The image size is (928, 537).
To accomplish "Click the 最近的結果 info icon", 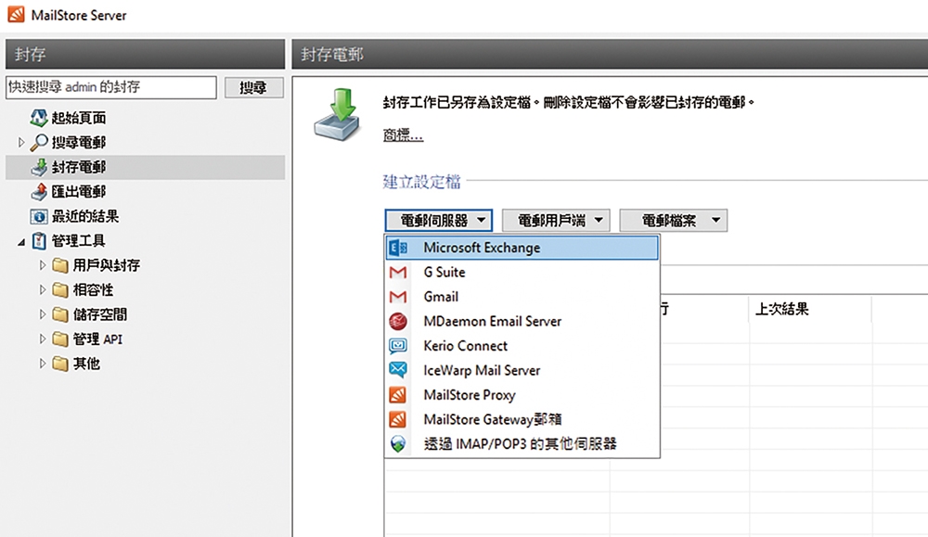I will (39, 216).
